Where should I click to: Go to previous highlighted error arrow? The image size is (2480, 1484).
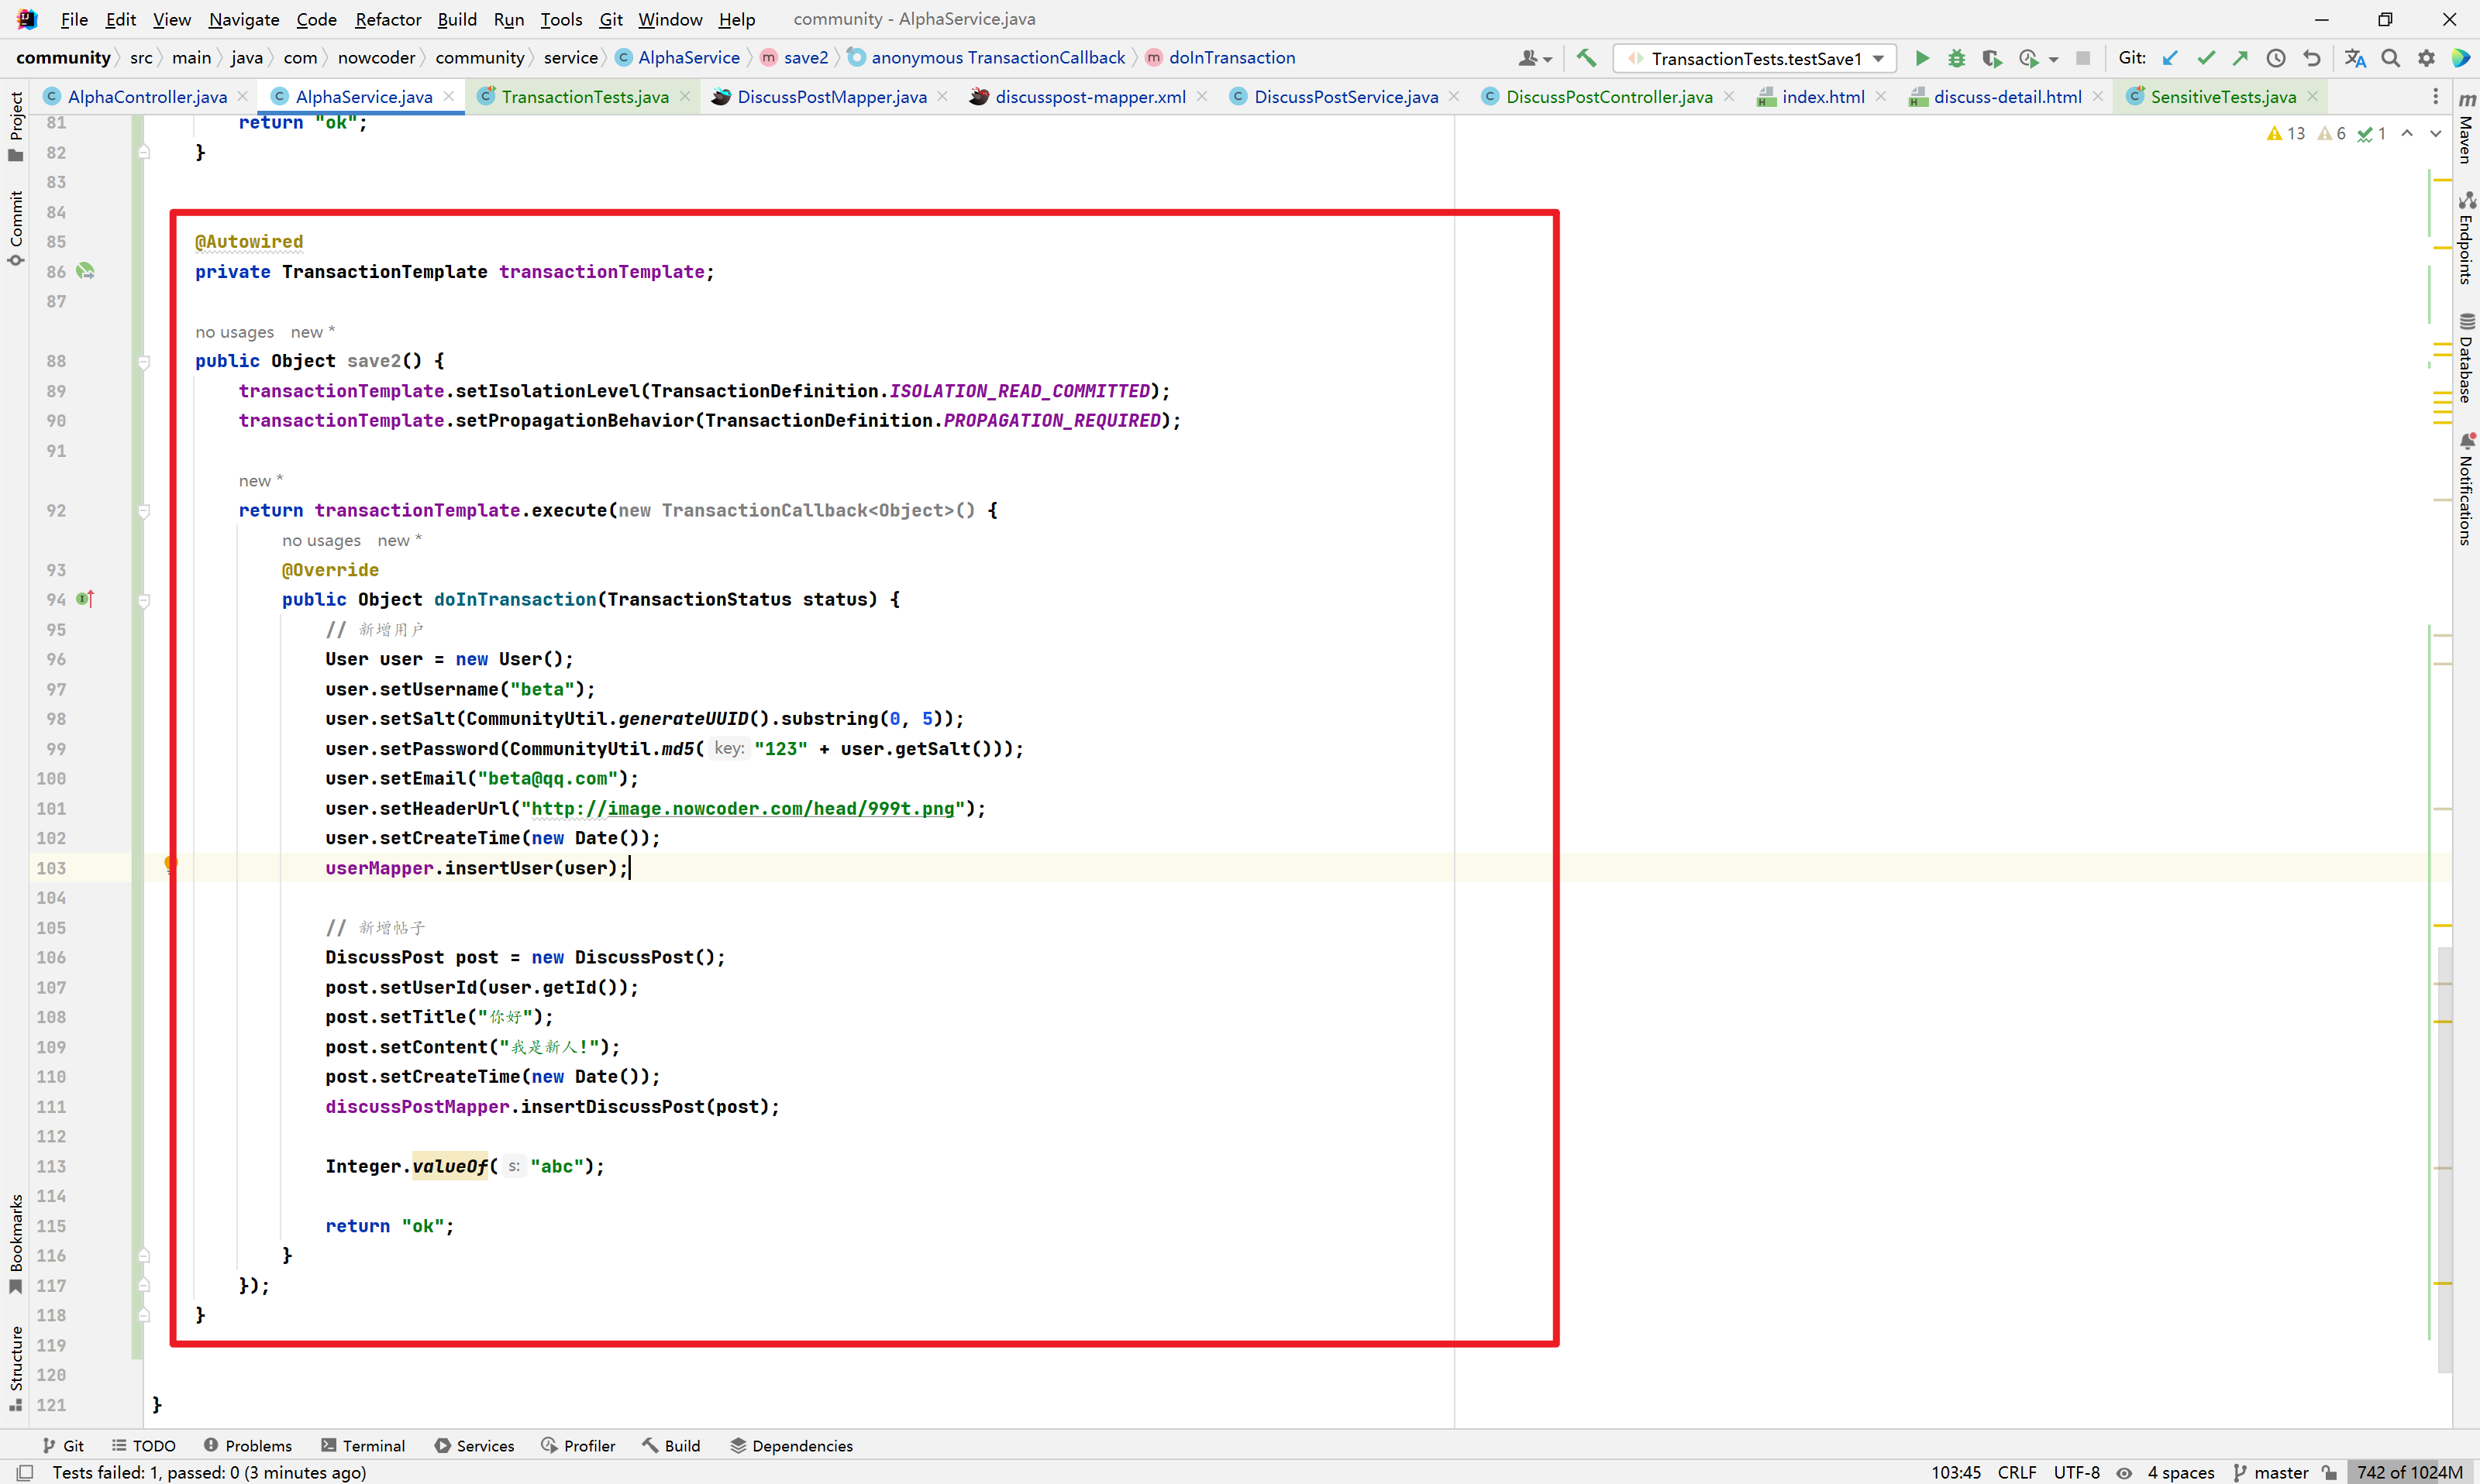pyautogui.click(x=2407, y=133)
